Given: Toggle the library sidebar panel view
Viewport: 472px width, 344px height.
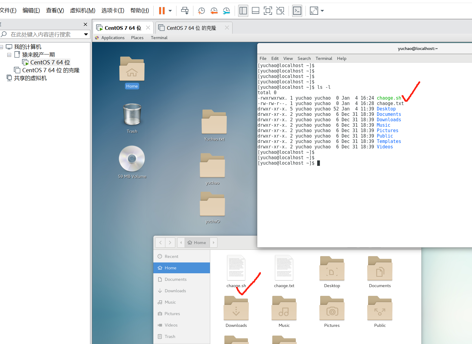Looking at the screenshot, I should (243, 11).
